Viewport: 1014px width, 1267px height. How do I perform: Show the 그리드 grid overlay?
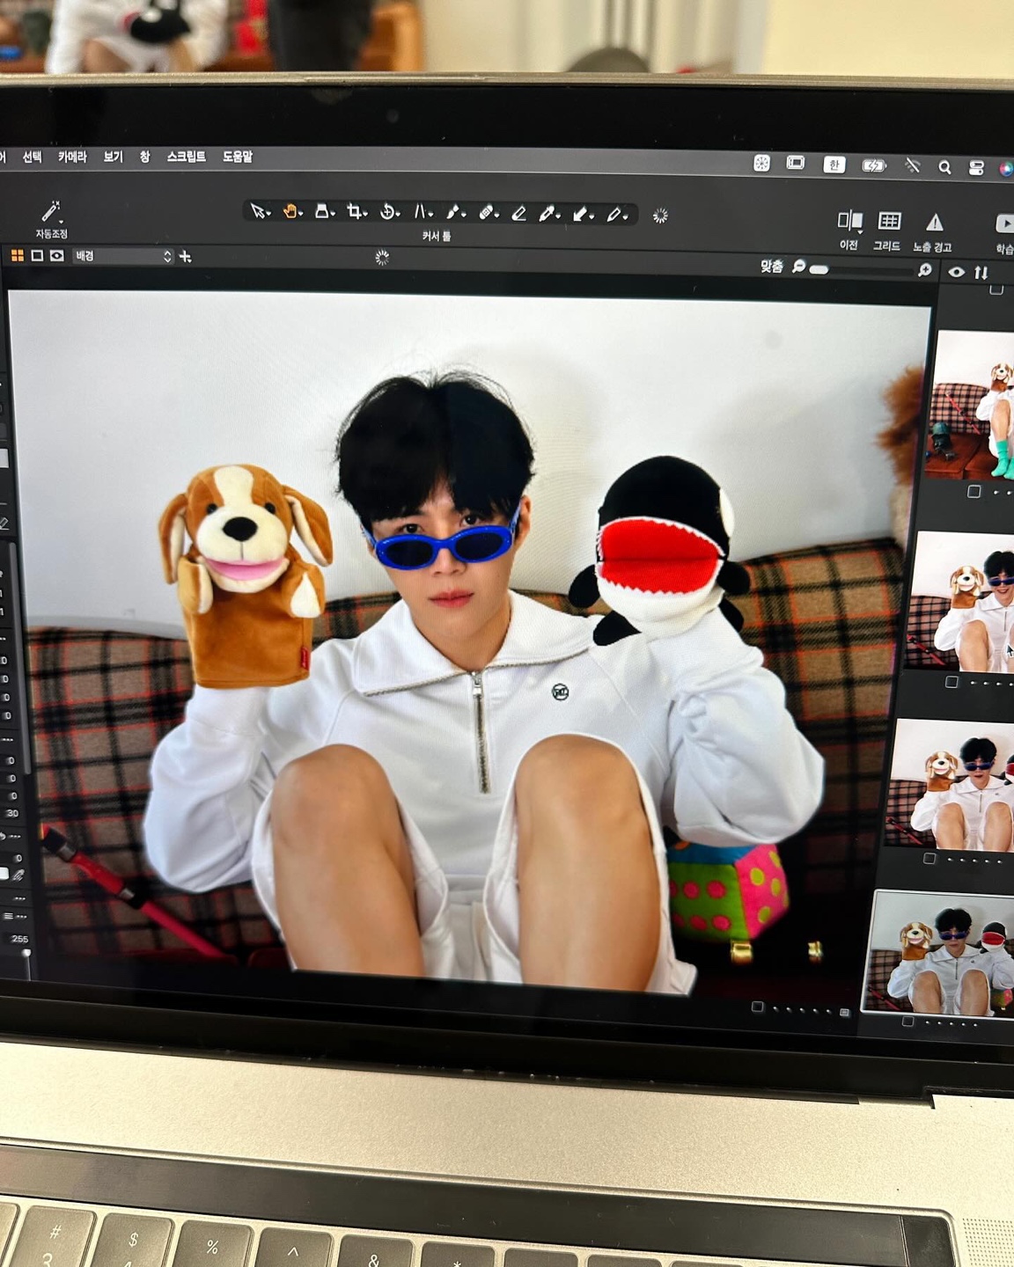pyautogui.click(x=889, y=222)
